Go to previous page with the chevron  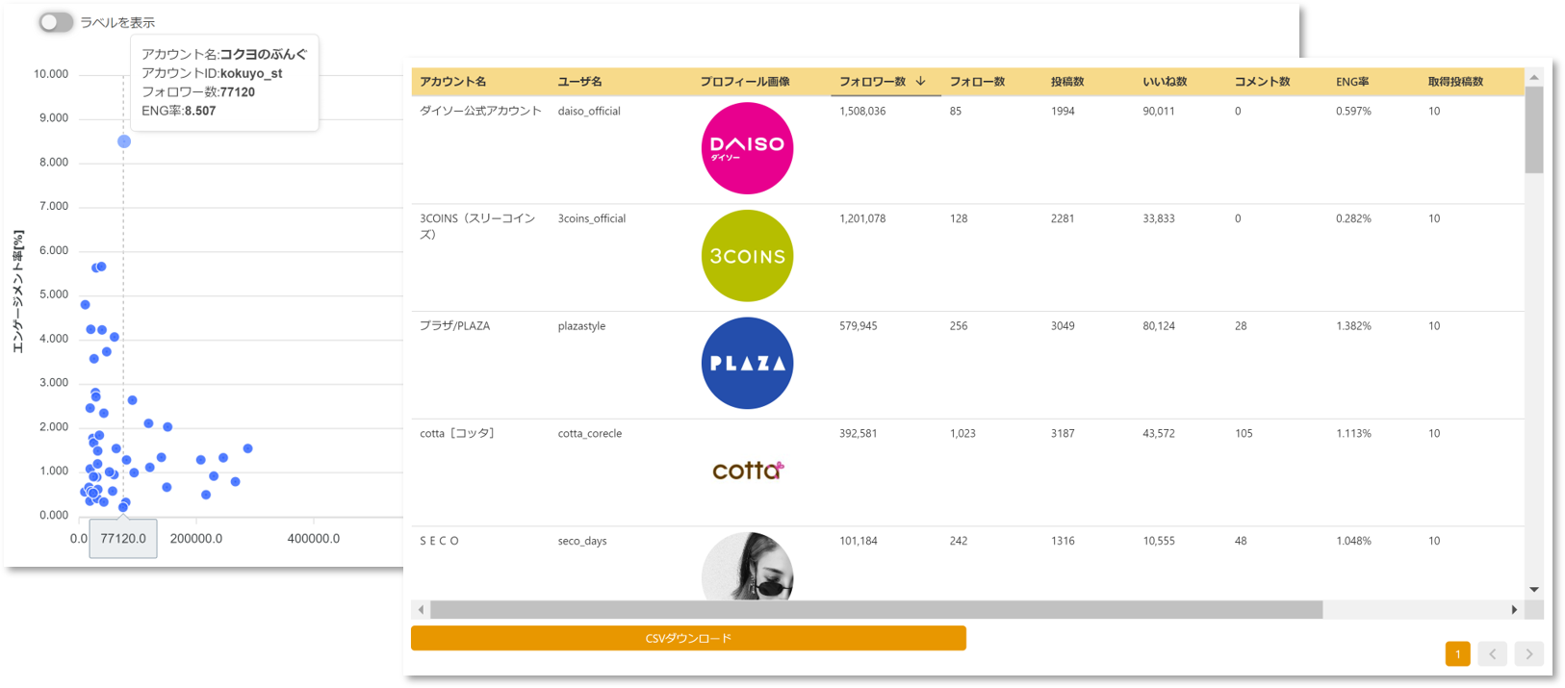1492,654
